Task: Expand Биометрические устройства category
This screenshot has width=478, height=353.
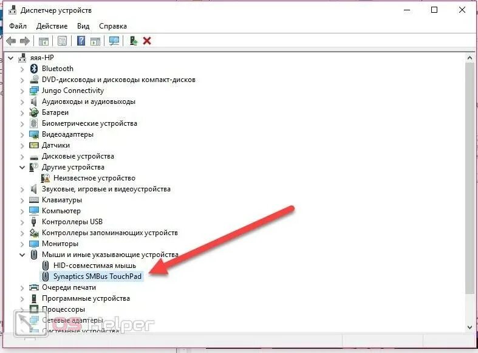Action: [22, 124]
